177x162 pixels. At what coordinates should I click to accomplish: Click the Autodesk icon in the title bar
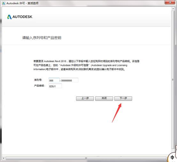(4, 3)
